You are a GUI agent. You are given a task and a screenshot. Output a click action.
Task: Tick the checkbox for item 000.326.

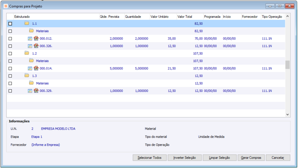(10, 46)
